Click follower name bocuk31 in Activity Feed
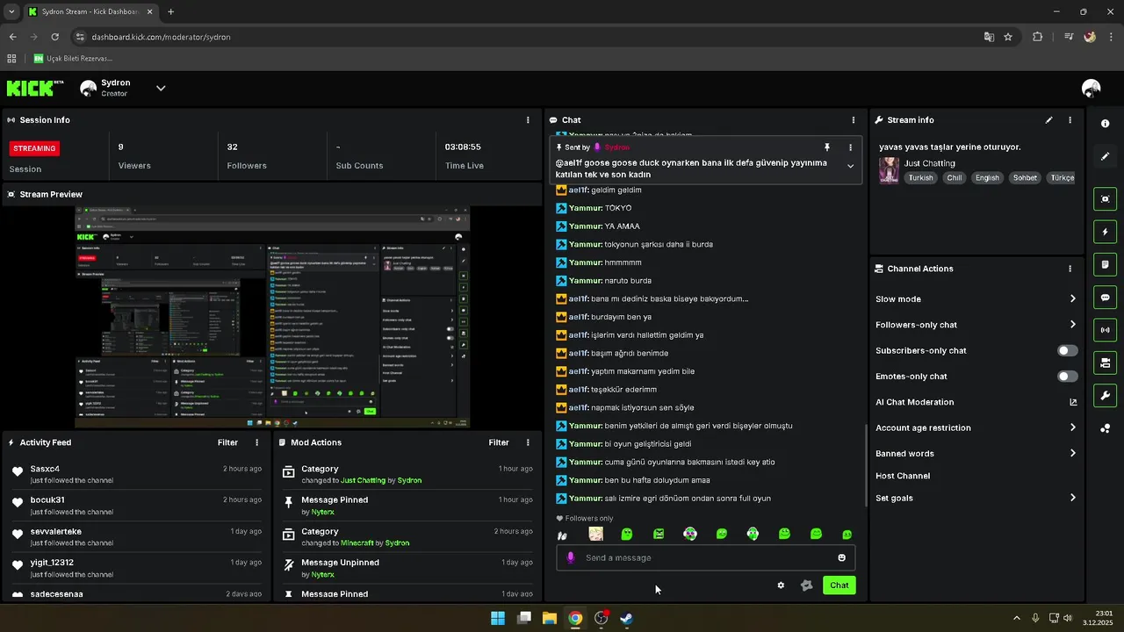Screen dimensions: 1124x632 (x=47, y=499)
